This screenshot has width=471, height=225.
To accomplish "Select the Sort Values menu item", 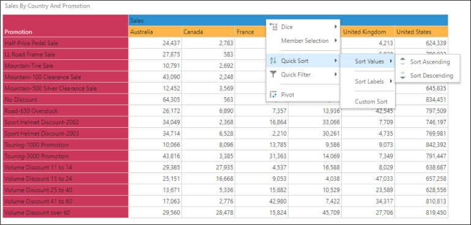I will [x=367, y=61].
